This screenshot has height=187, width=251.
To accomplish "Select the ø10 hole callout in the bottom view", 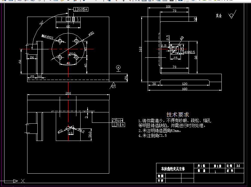I will click(x=60, y=131).
